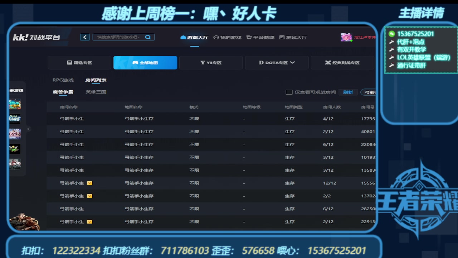
Task: Select the 魔兽争霸 game filter tab
Action: (63, 92)
